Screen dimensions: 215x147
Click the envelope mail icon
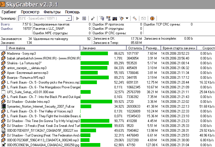click(144, 18)
